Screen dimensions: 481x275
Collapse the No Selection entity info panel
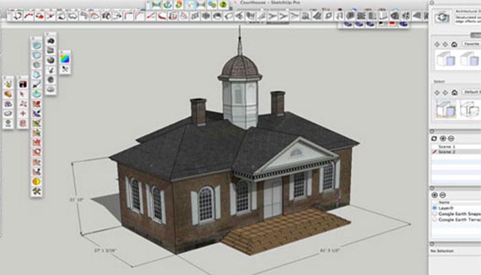(432, 244)
